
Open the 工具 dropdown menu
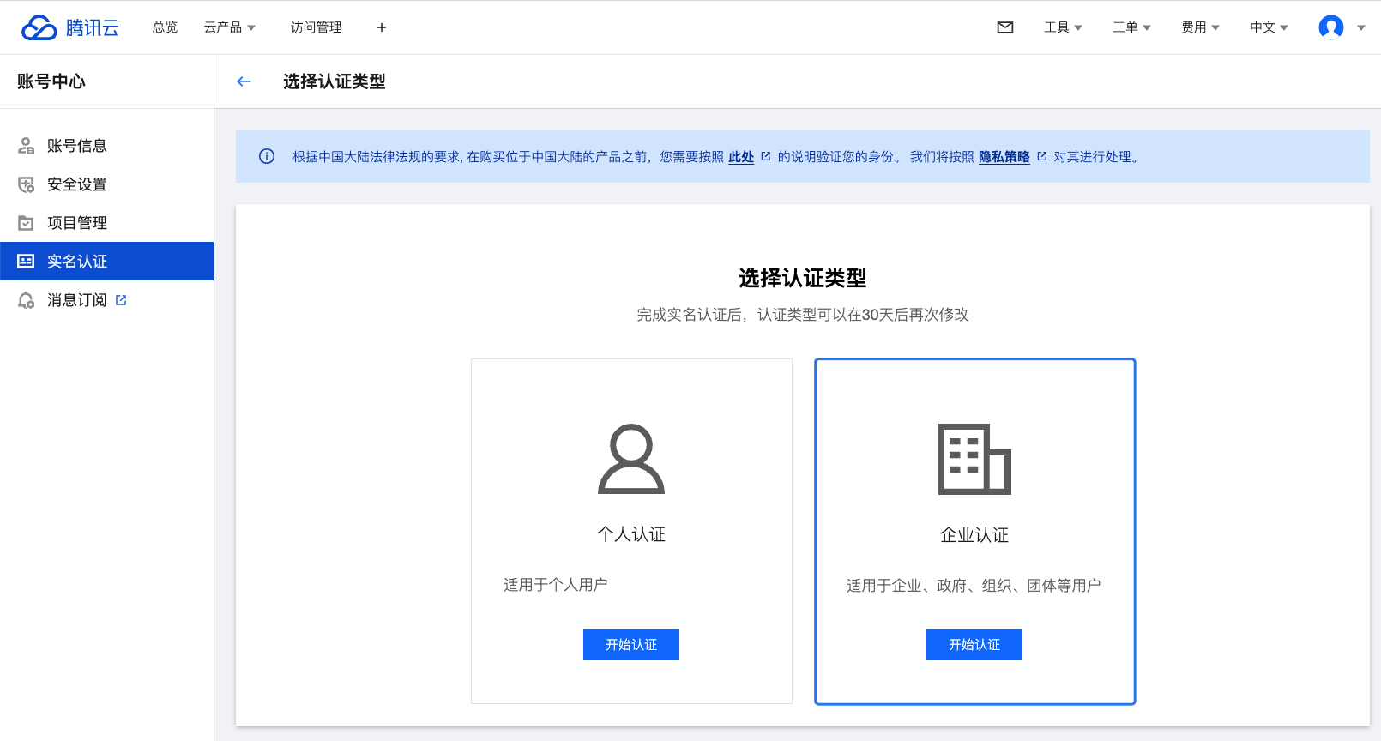pyautogui.click(x=1063, y=27)
